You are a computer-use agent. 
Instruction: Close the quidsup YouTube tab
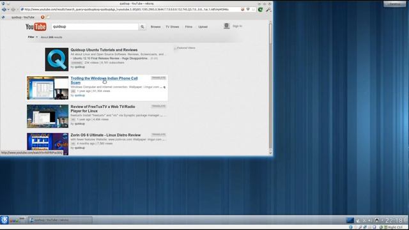tap(43, 17)
